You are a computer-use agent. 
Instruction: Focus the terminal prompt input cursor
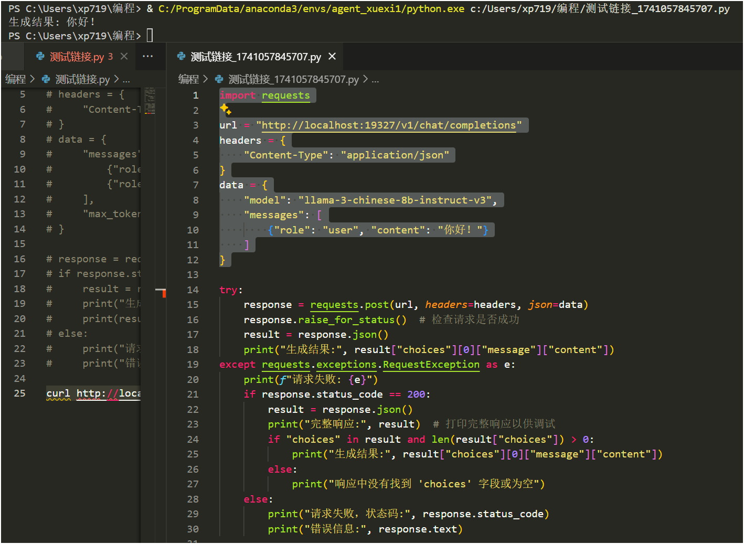[x=150, y=36]
